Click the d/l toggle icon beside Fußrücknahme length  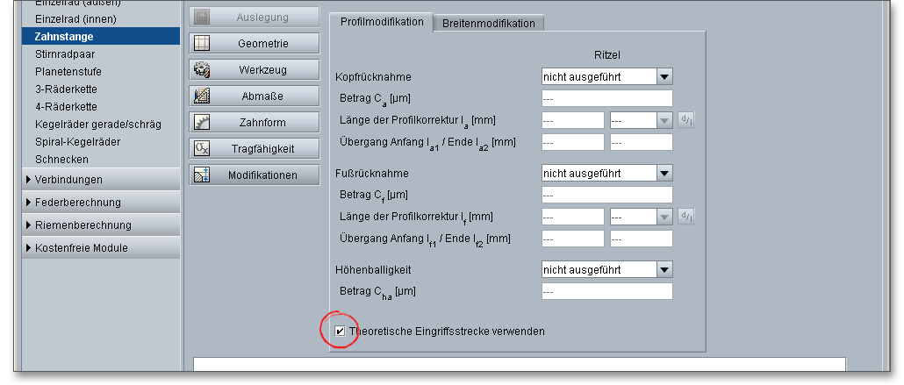[686, 216]
